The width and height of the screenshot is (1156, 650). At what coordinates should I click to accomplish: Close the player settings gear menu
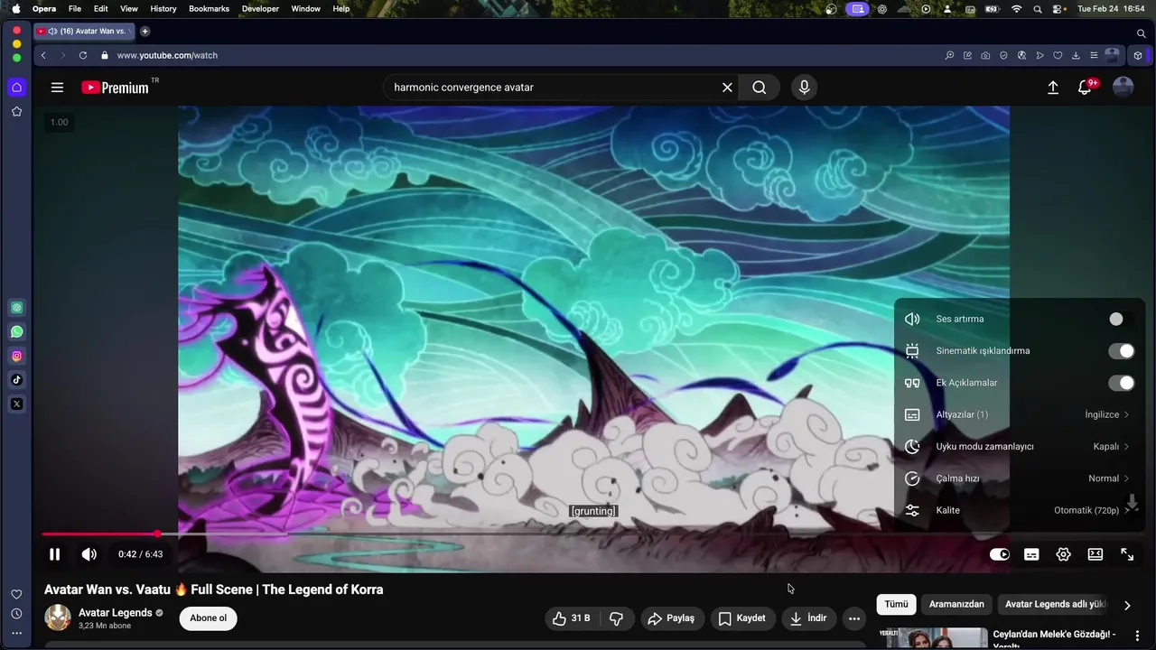(1063, 554)
